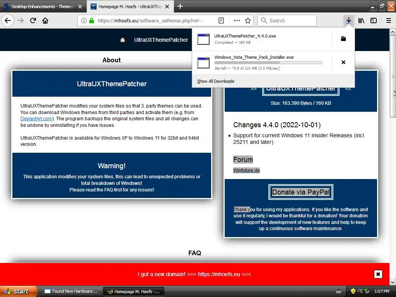Image resolution: width=396 pixels, height=297 pixels.
Task: Click Donate via PayPal button
Action: (x=301, y=192)
